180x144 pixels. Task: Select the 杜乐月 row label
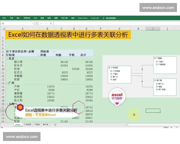click(x=18, y=65)
